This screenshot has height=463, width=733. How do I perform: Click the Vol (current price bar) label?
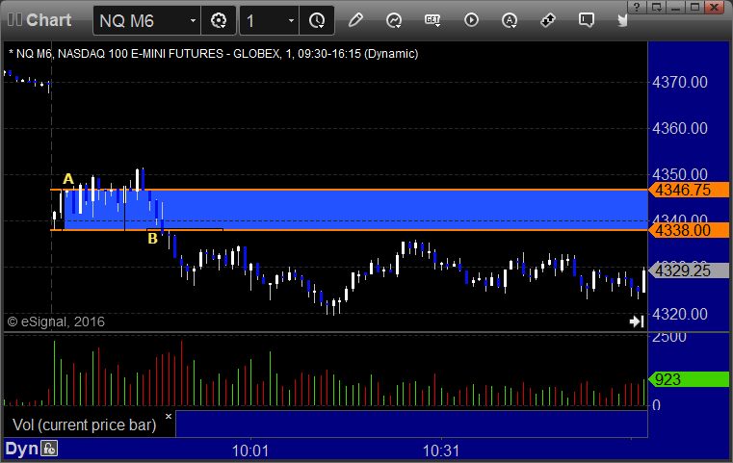click(x=84, y=424)
